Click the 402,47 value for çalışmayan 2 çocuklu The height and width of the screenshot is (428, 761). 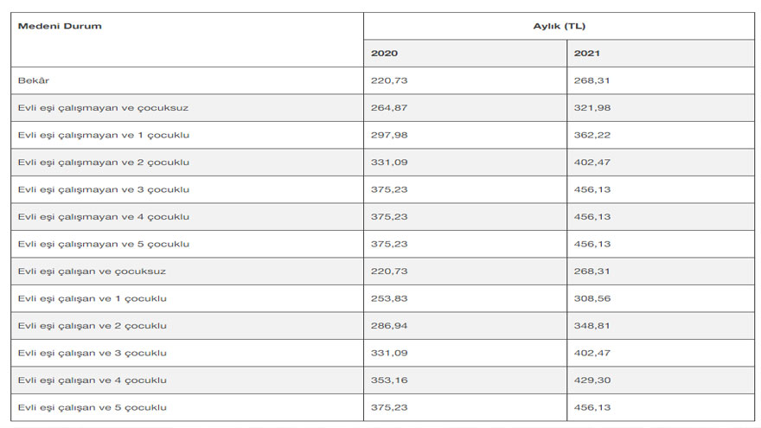(592, 162)
